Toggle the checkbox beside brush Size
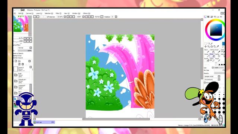Image resolution: width=238 pixels, height=134 pixels. pos(213,68)
